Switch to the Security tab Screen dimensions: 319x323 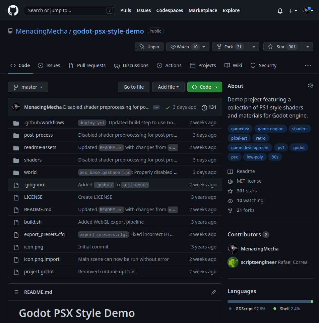point(263,65)
